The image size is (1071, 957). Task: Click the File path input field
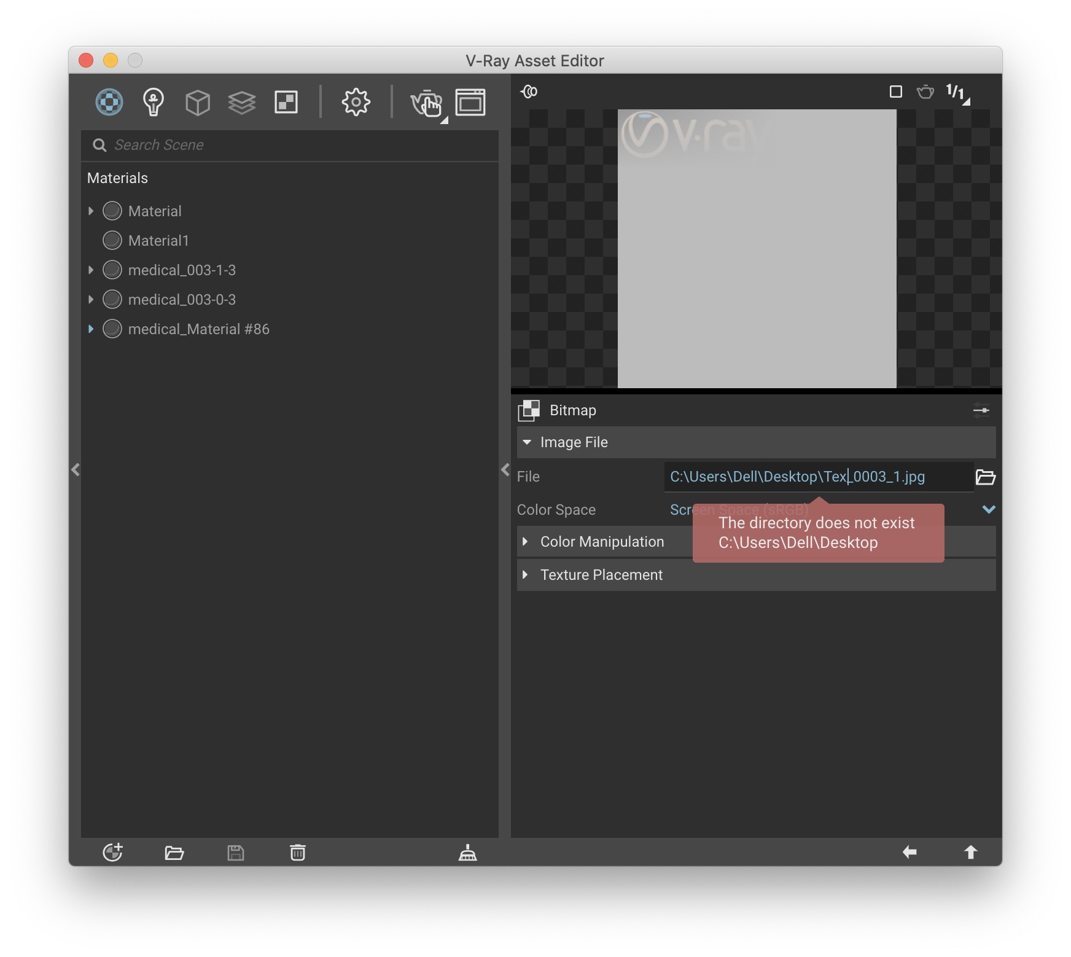(x=819, y=477)
